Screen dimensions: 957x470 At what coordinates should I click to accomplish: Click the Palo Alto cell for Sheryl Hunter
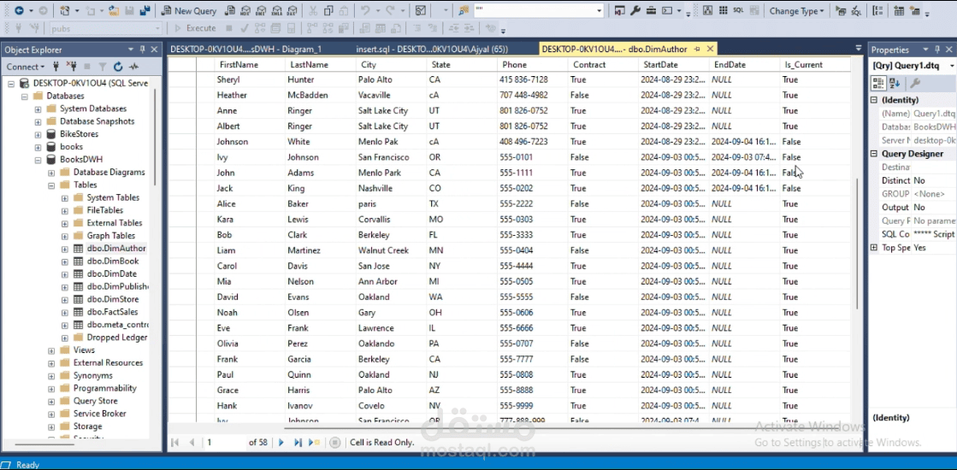click(x=391, y=79)
